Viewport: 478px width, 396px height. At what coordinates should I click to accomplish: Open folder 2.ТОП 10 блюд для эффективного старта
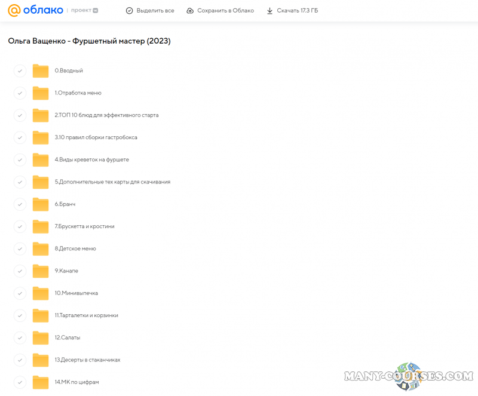[106, 115]
